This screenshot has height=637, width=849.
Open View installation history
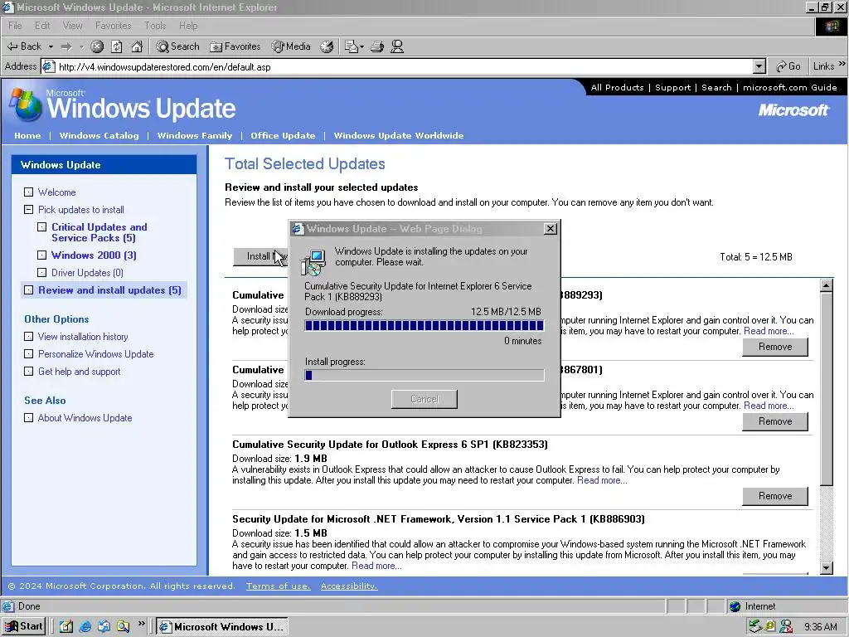(83, 337)
